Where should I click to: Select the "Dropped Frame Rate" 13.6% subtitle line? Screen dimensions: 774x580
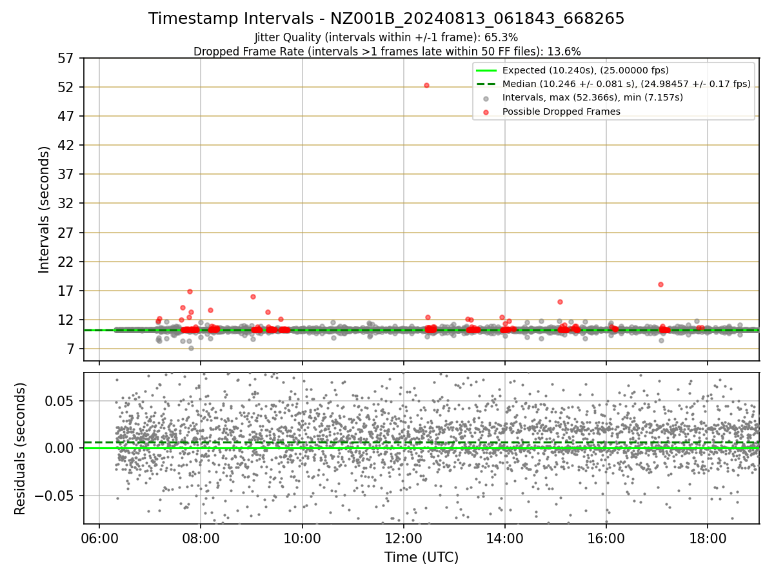pyautogui.click(x=387, y=52)
